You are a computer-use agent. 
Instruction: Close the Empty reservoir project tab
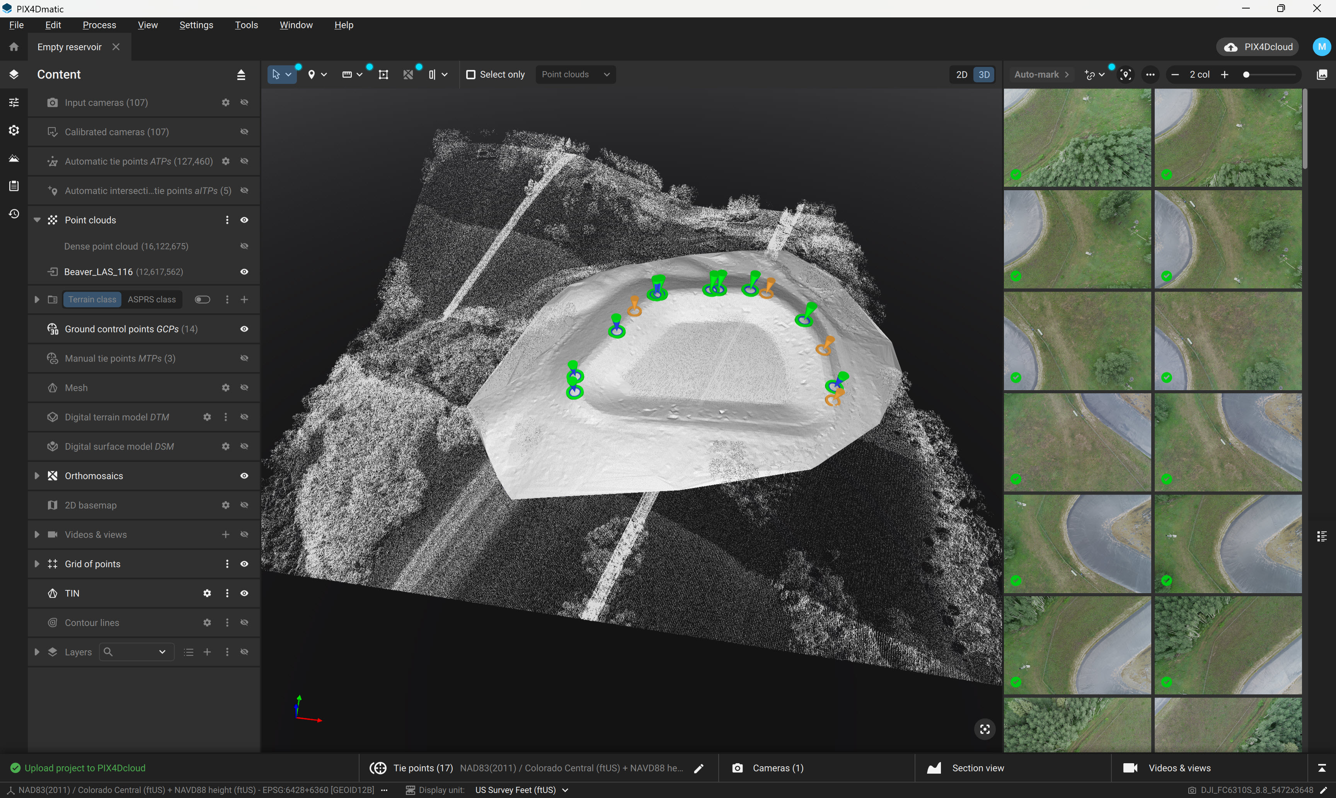[x=116, y=47]
